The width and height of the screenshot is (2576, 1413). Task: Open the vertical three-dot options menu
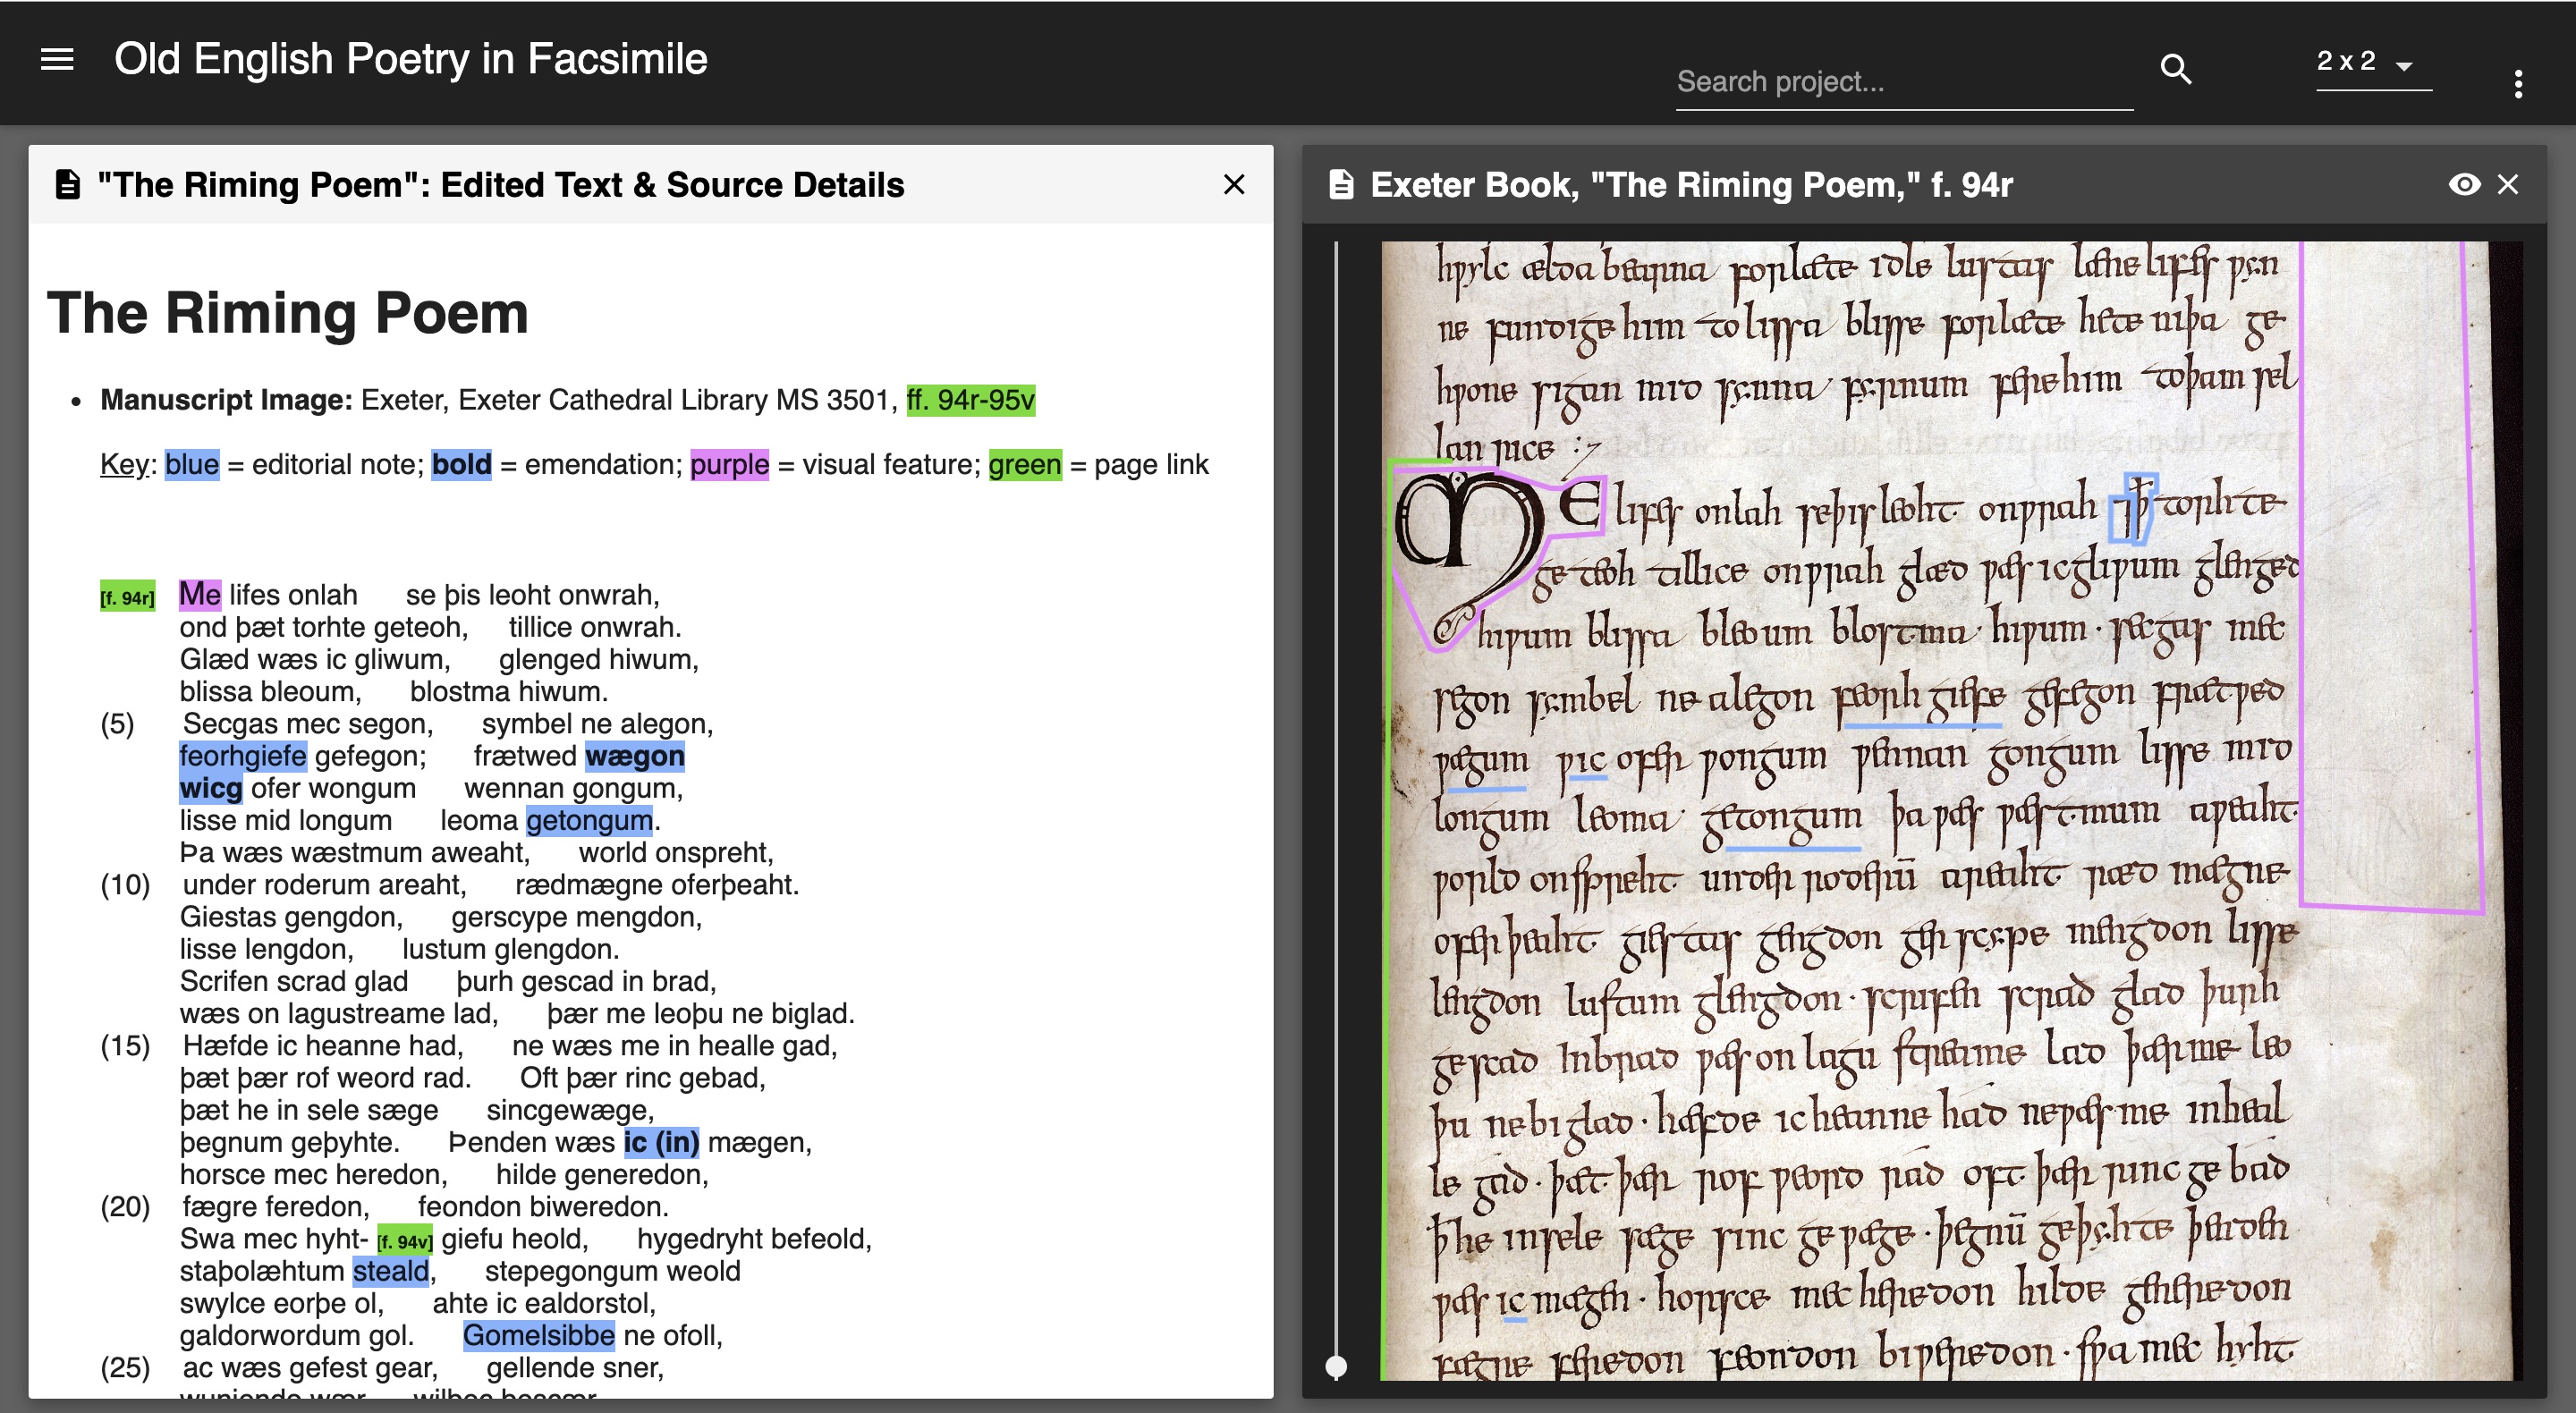pos(2517,84)
